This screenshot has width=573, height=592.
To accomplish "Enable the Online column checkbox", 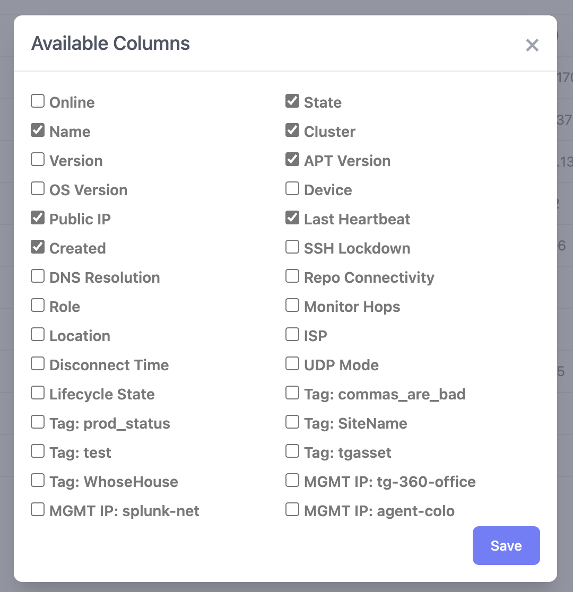I will point(38,101).
